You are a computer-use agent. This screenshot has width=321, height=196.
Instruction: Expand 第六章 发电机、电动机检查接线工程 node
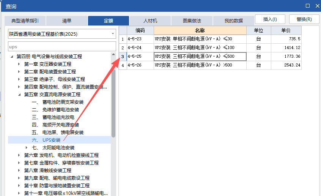tap(19, 155)
